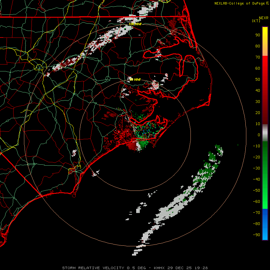Viewport: 270px width, 270px height.
Task: Click the 80 value on the velocity scale
Action: pos(258,46)
